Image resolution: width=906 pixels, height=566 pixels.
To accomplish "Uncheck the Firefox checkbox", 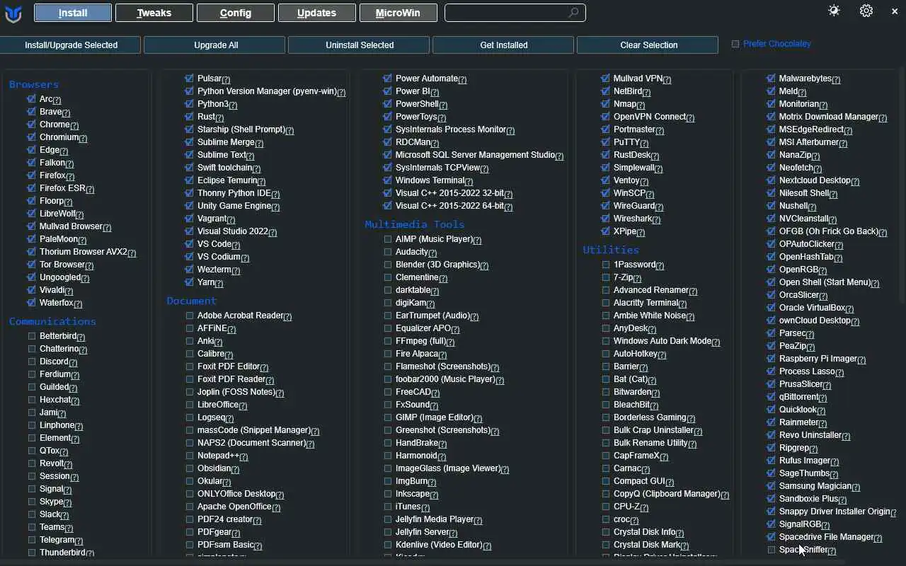I will (x=31, y=175).
